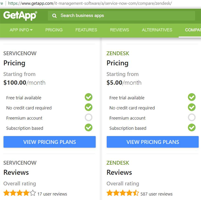View pricing plans for Zendesk
This screenshot has width=201, height=200.
[153, 142]
